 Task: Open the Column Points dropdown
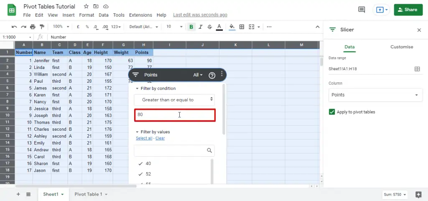(x=375, y=95)
